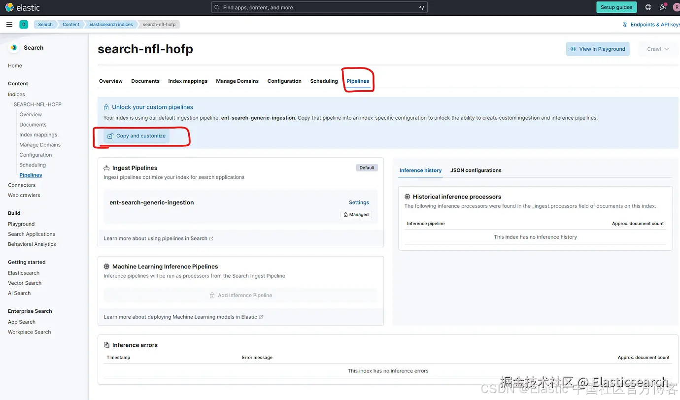Open Elasticsearch under Getting started
The width and height of the screenshot is (680, 400).
[24, 273]
